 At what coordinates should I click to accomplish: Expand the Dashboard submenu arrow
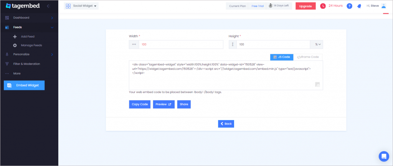click(x=52, y=18)
